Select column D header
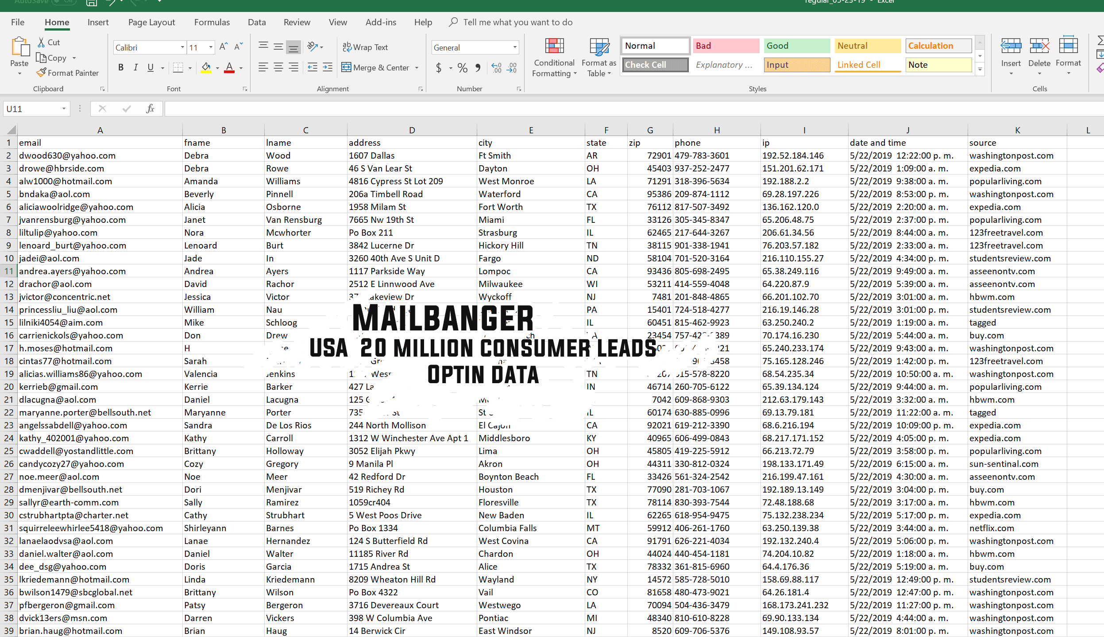1104x637 pixels. (x=412, y=130)
